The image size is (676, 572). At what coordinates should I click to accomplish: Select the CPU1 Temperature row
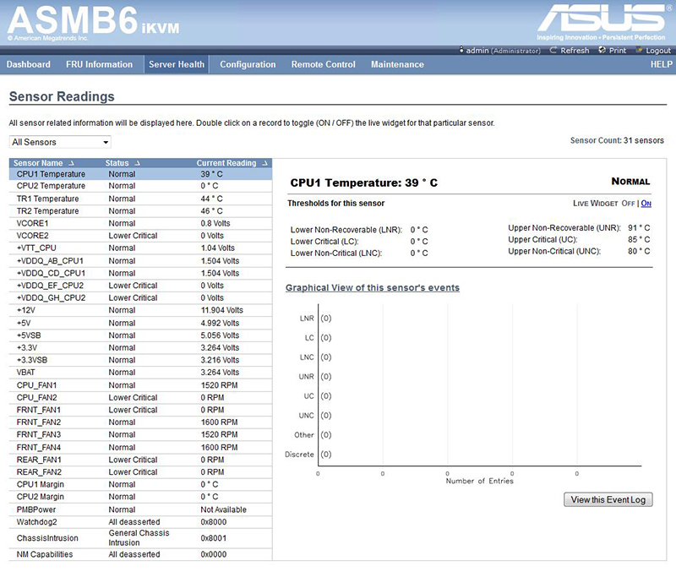point(140,174)
